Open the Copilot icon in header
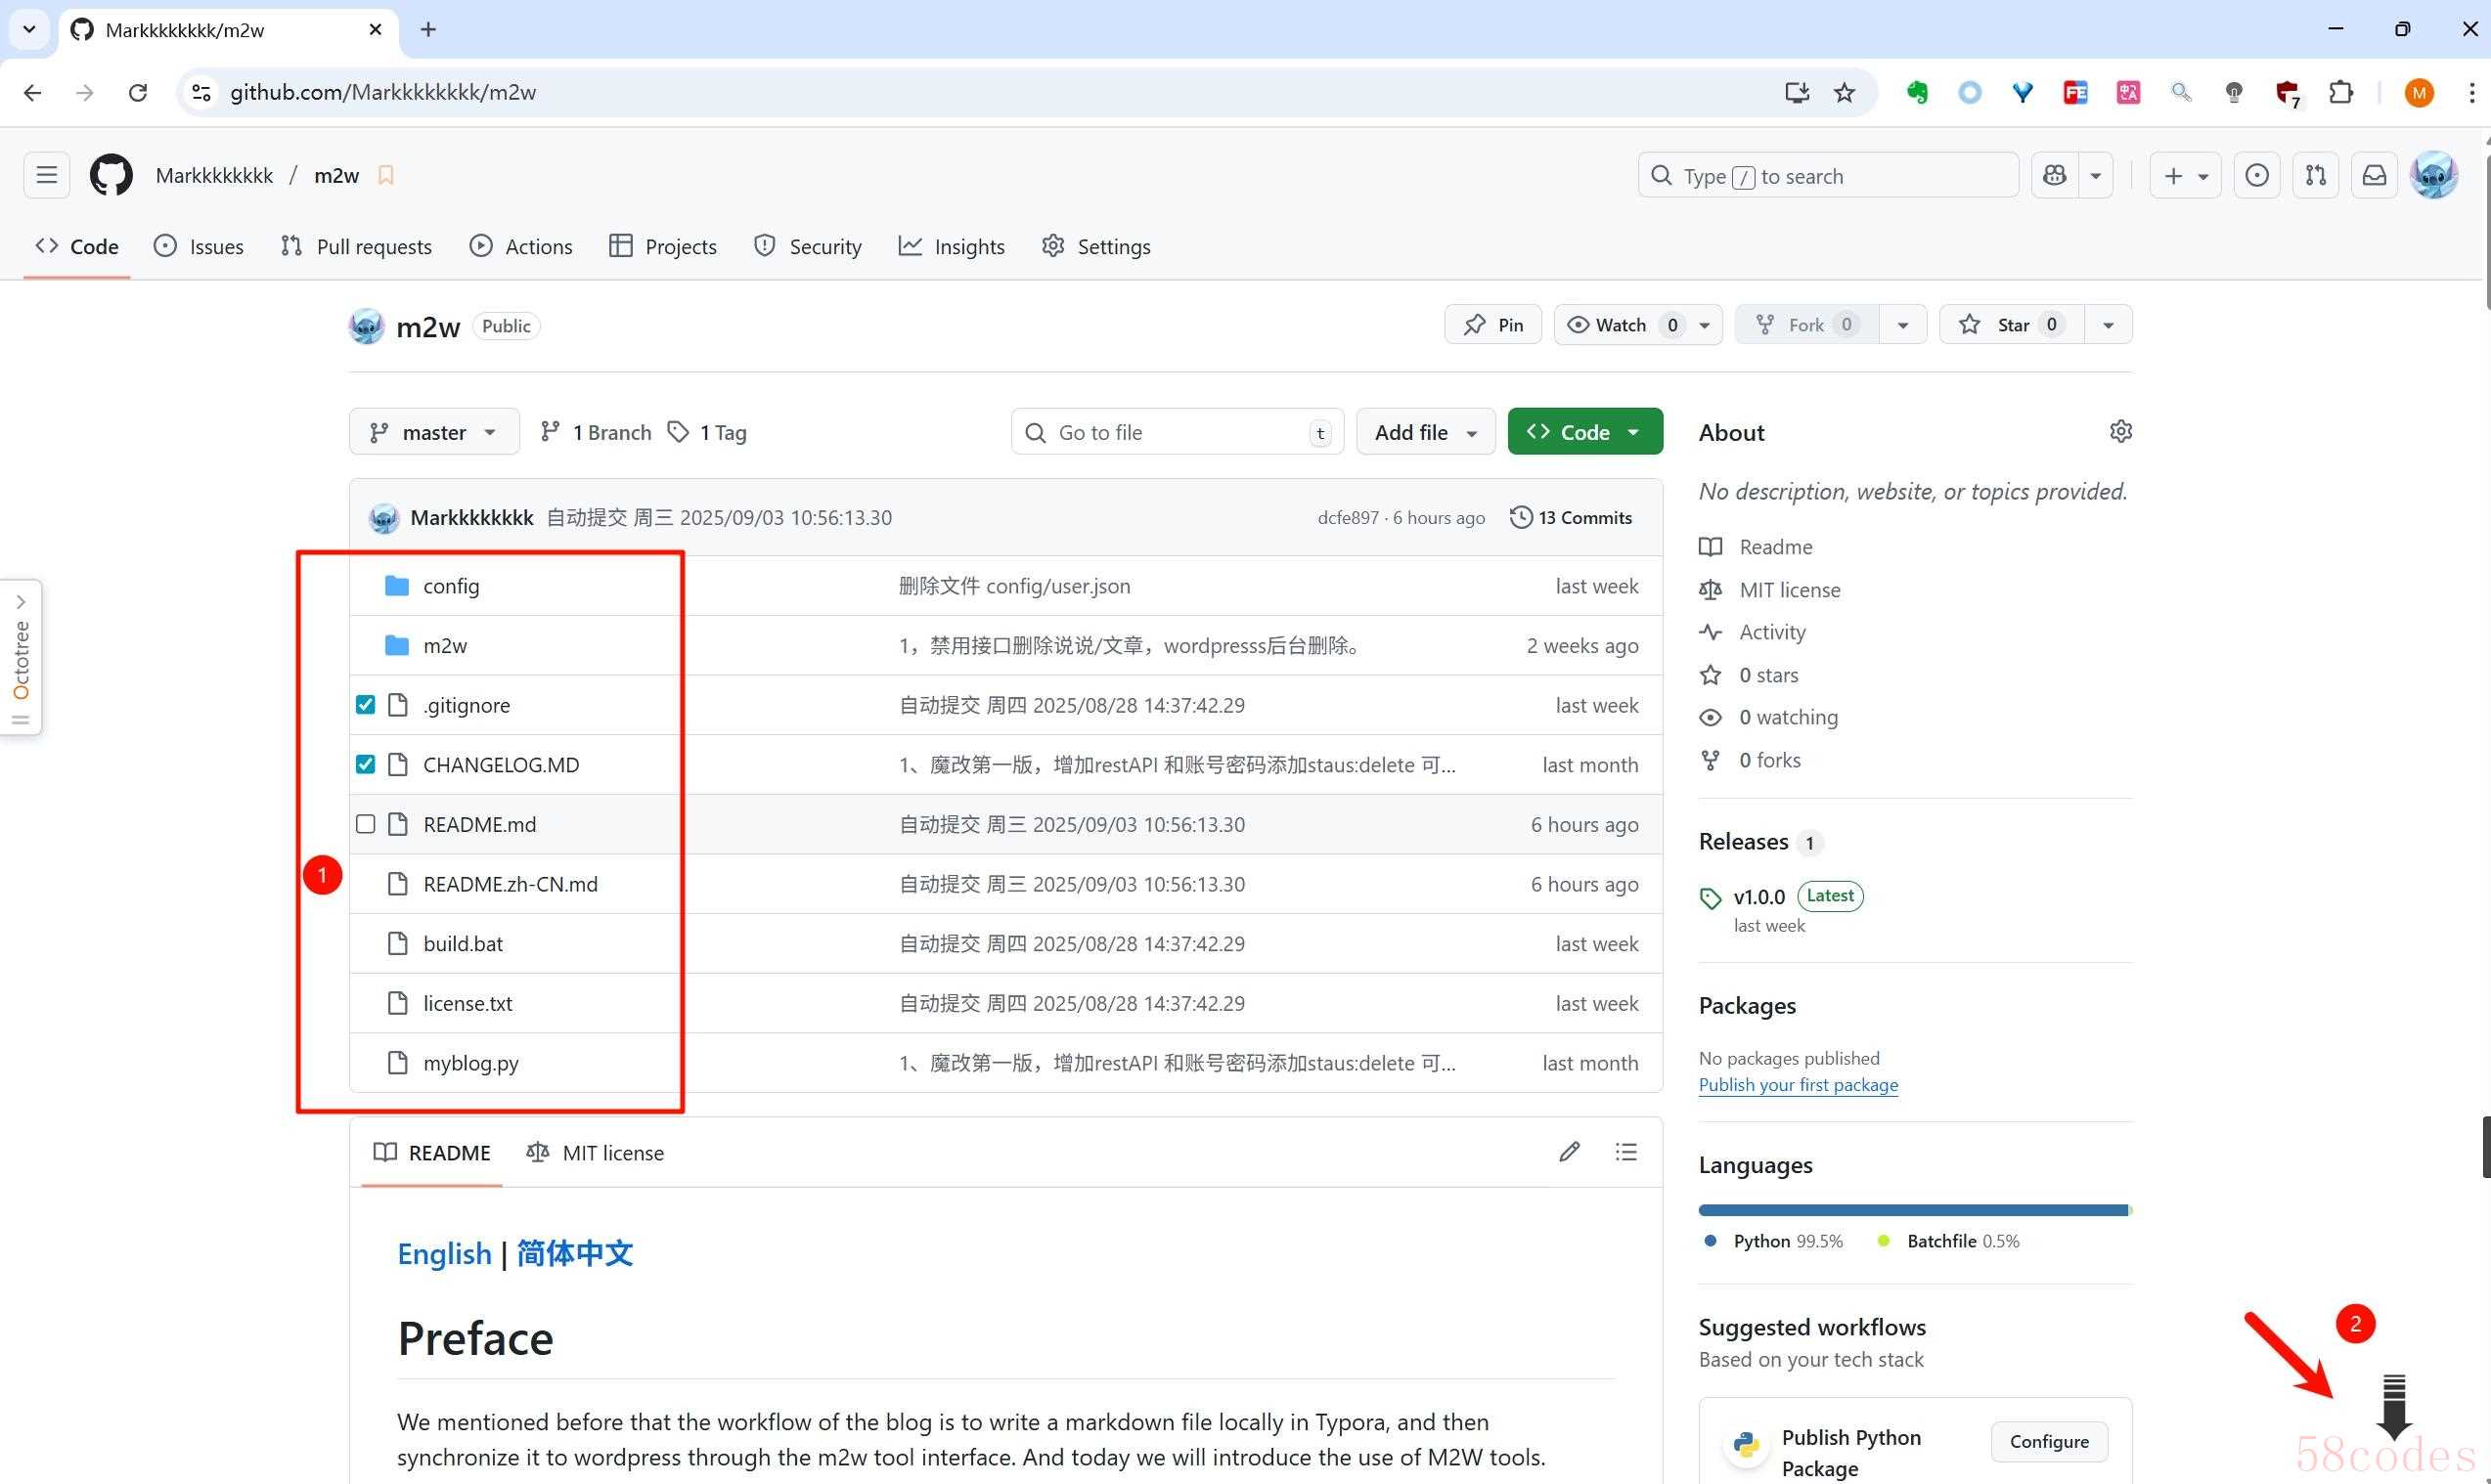The height and width of the screenshot is (1484, 2491). (2055, 176)
